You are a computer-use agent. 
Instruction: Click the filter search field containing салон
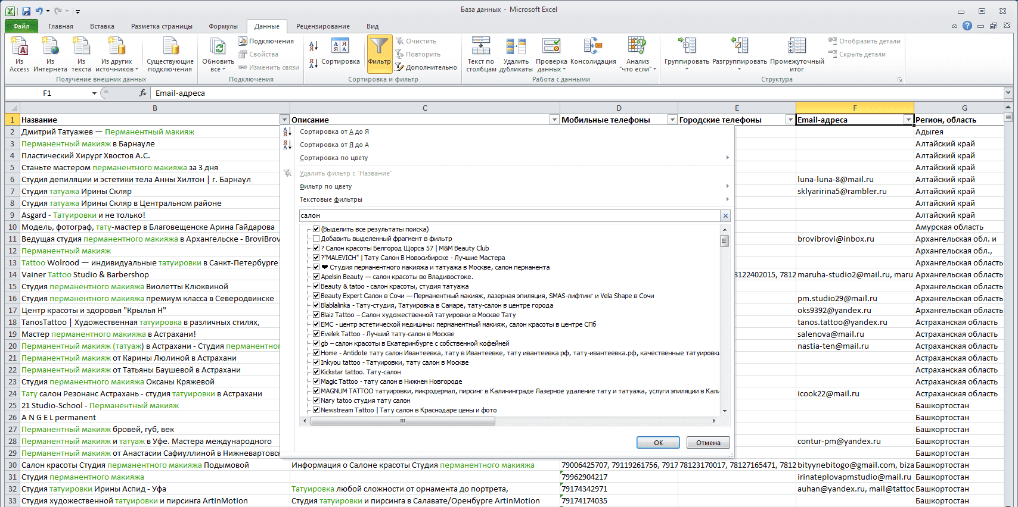[510, 215]
